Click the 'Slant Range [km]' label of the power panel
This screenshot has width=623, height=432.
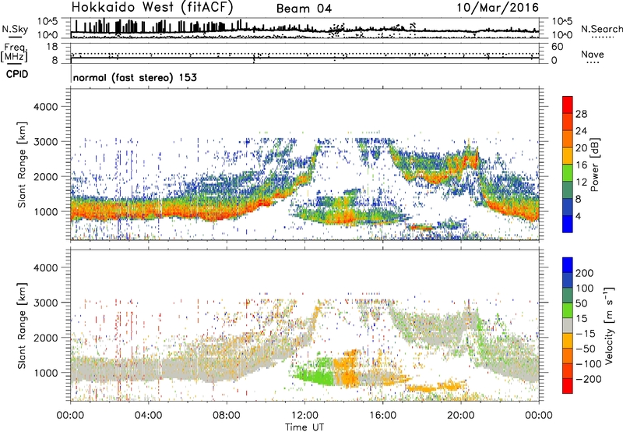click(x=22, y=165)
